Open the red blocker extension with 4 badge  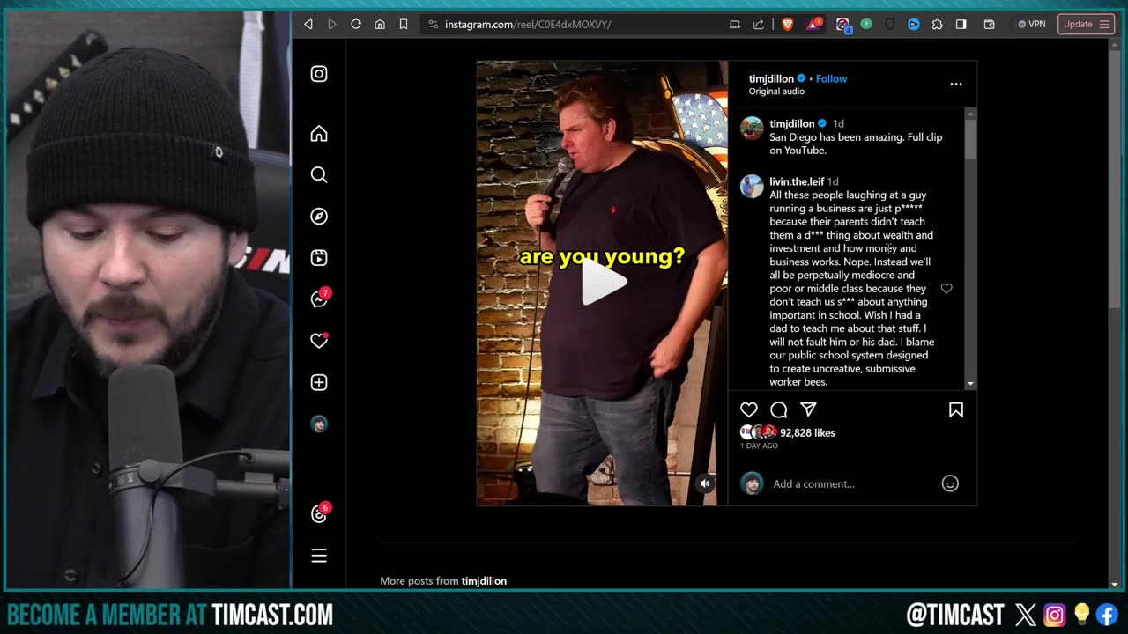[x=843, y=26]
